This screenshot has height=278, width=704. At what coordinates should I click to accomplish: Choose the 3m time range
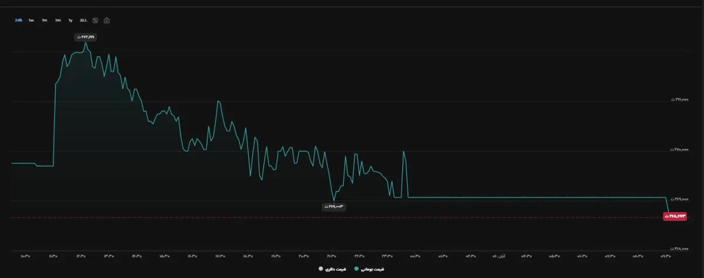click(x=57, y=20)
